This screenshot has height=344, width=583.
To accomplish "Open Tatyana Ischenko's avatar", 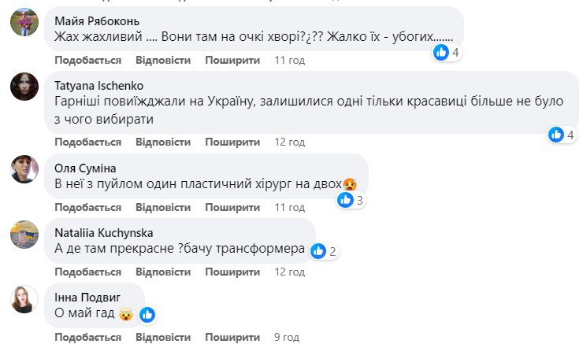I will (x=24, y=87).
